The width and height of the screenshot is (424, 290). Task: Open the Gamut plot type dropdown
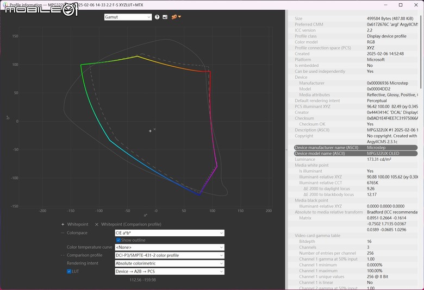[128, 17]
